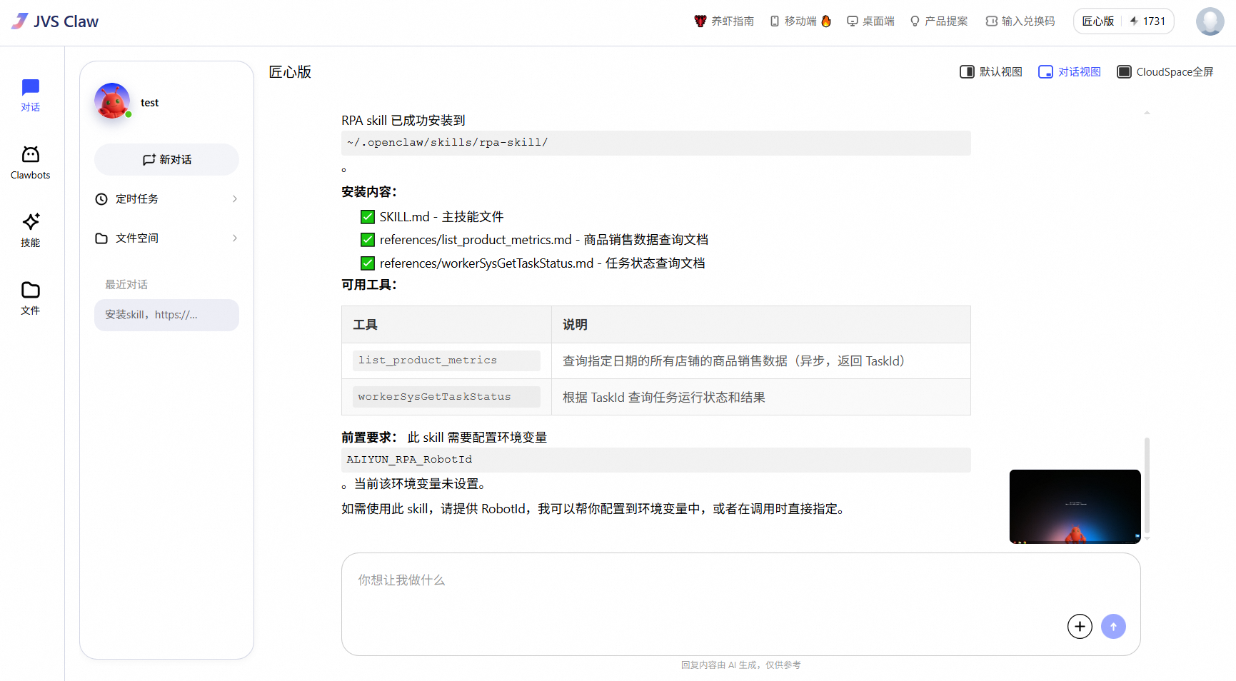The height and width of the screenshot is (681, 1236).
Task: Open the 移动端 mobile link
Action: pos(800,21)
